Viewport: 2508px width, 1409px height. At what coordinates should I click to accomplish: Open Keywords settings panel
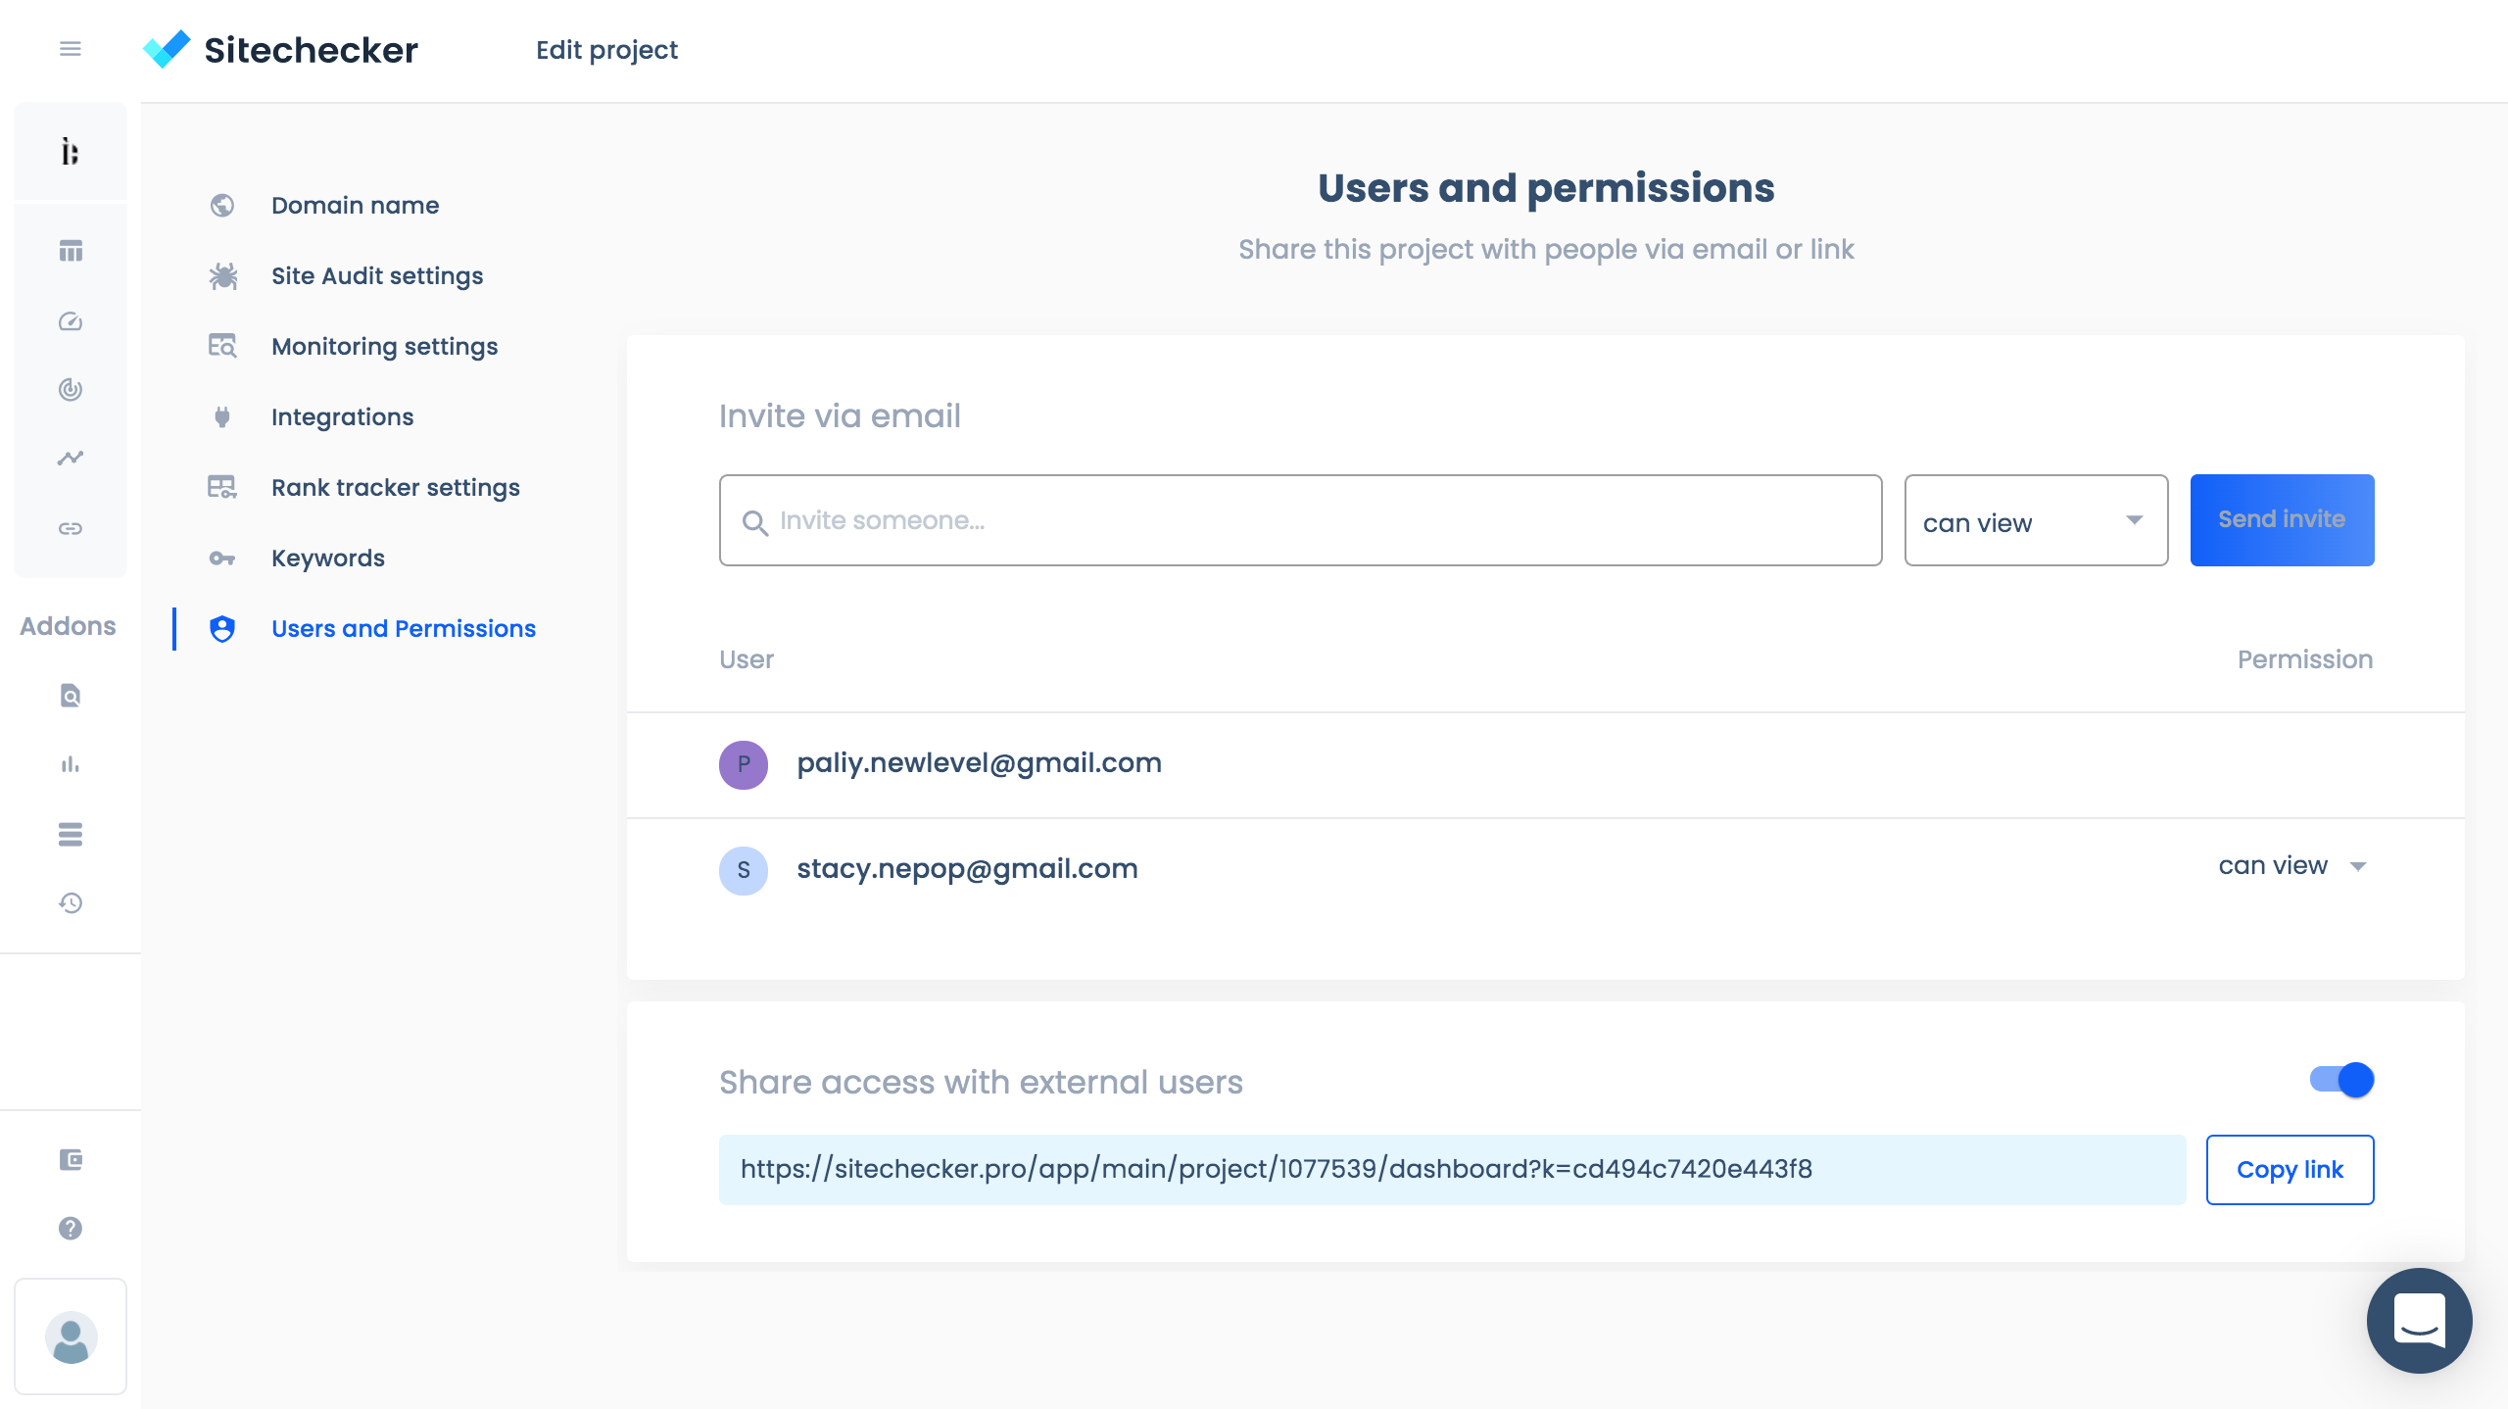pos(327,557)
